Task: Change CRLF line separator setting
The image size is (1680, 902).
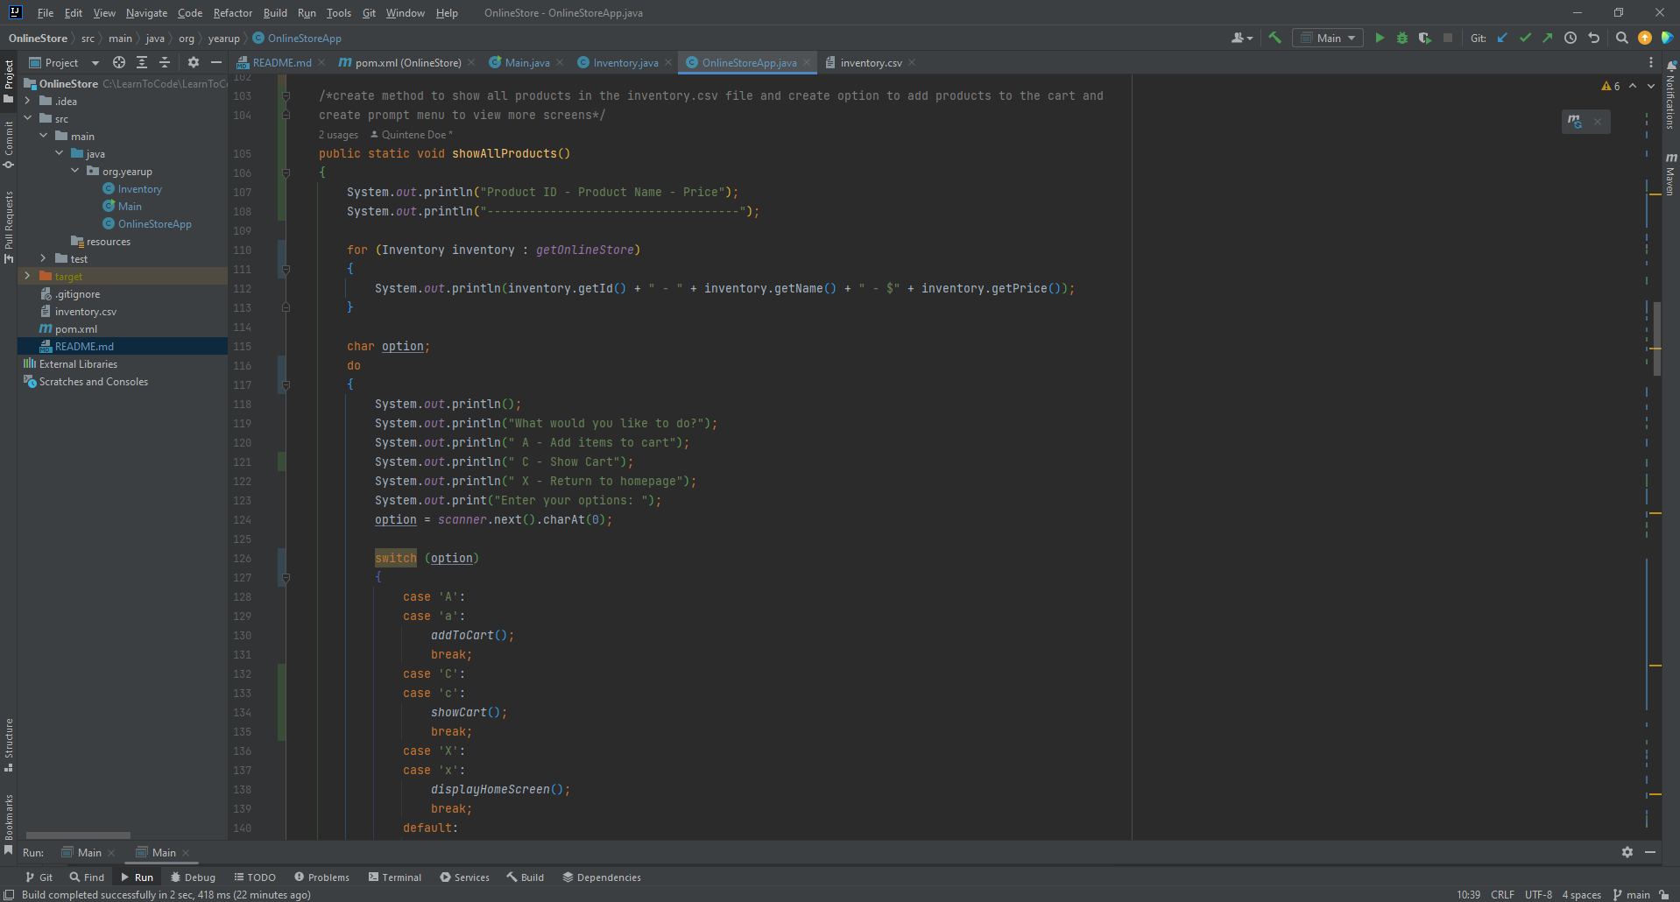Action: (1502, 894)
